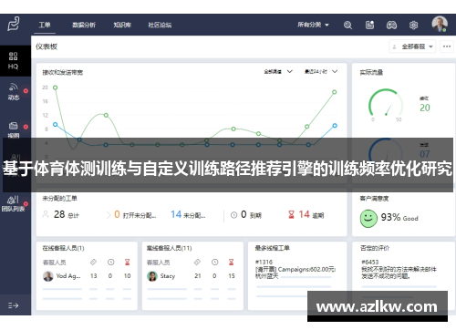
Task: Expand the 所有分类 dropdown
Action: (313, 25)
